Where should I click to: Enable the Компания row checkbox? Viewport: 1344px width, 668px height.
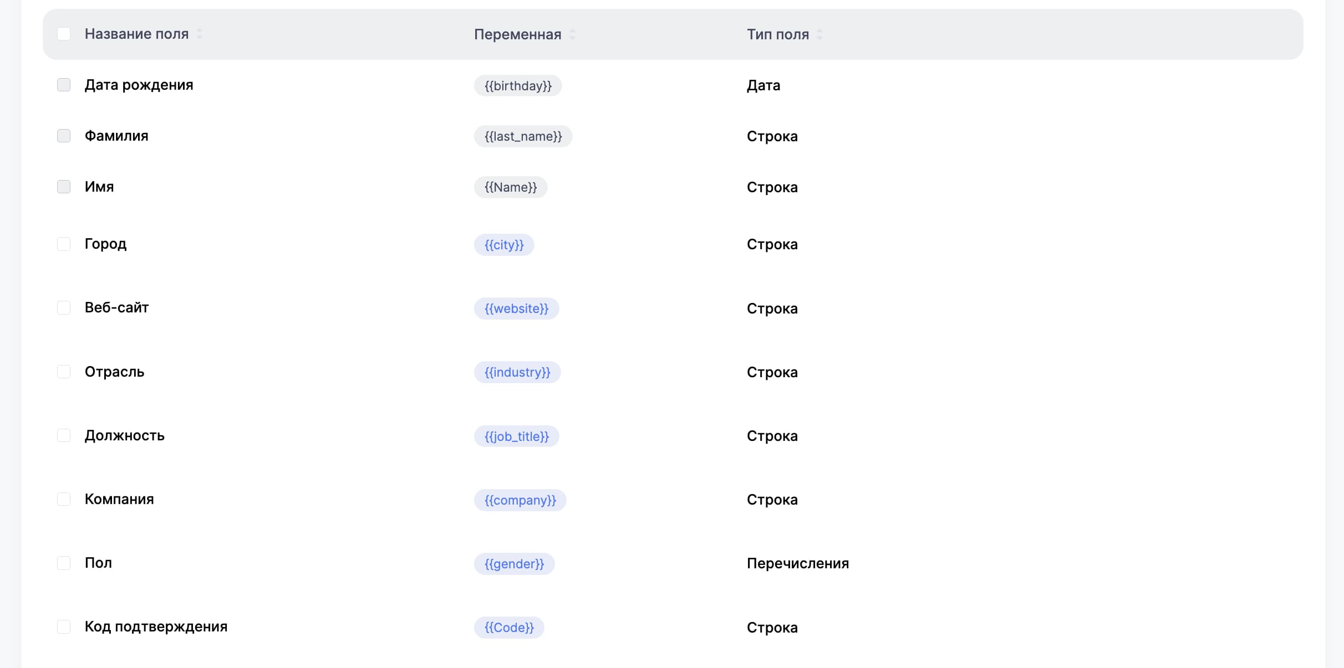pos(64,499)
